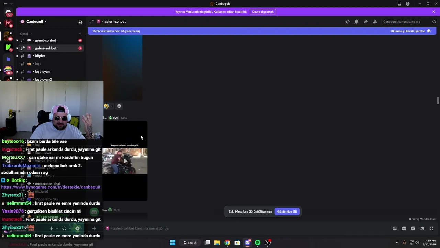Add a channel to Genel category
This screenshot has height=248, width=440.
click(x=80, y=34)
